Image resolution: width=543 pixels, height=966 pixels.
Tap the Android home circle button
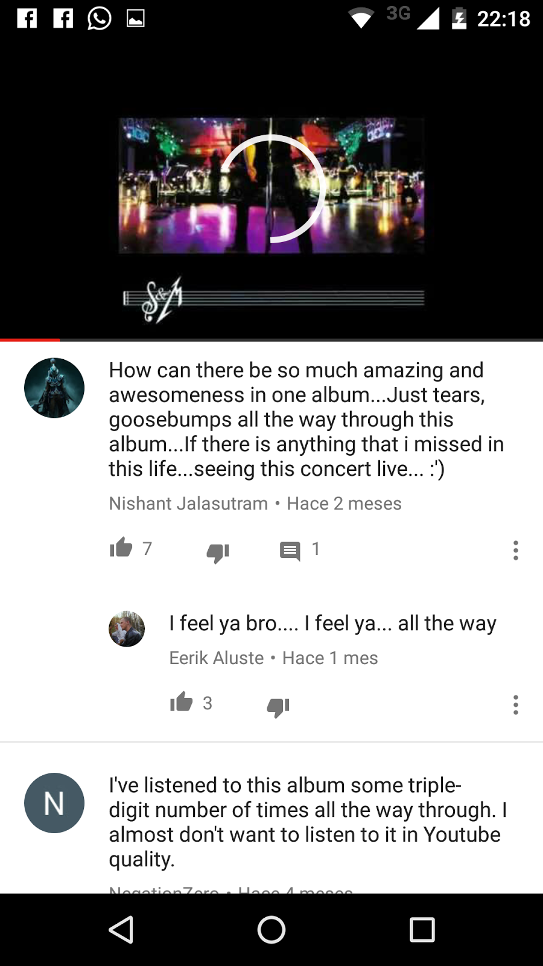pyautogui.click(x=271, y=930)
